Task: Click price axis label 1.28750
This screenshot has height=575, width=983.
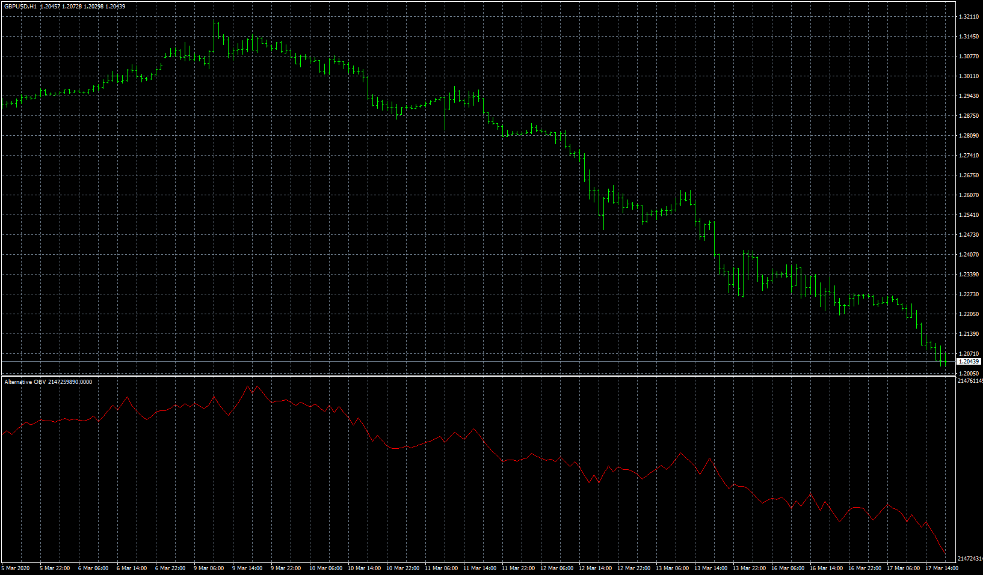Action: (968, 116)
